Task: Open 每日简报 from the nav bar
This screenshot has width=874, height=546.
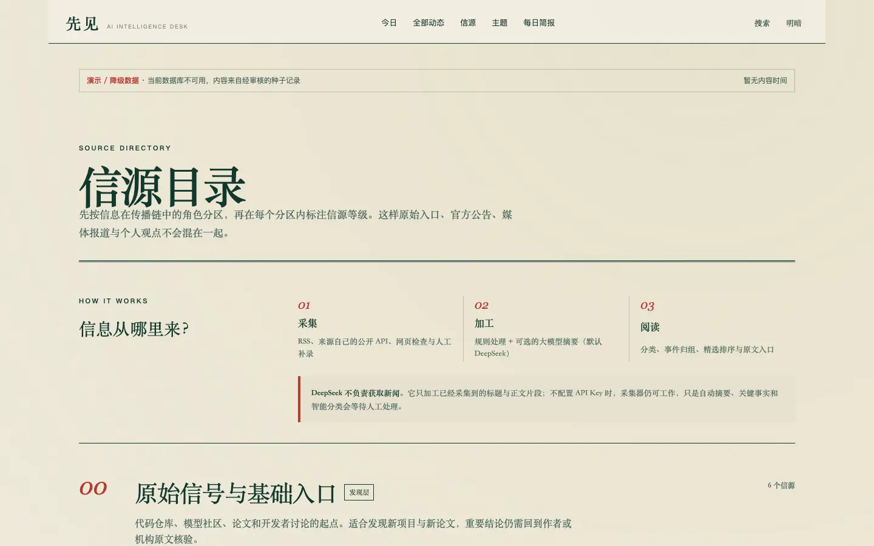Action: tap(539, 23)
